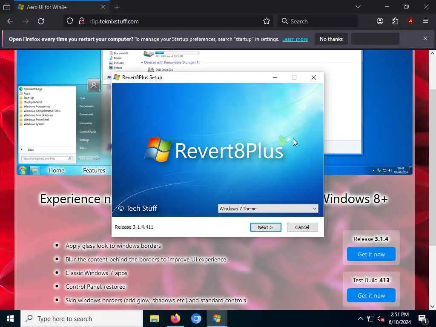Open the notification center icon
The width and height of the screenshot is (436, 327).
(423, 318)
